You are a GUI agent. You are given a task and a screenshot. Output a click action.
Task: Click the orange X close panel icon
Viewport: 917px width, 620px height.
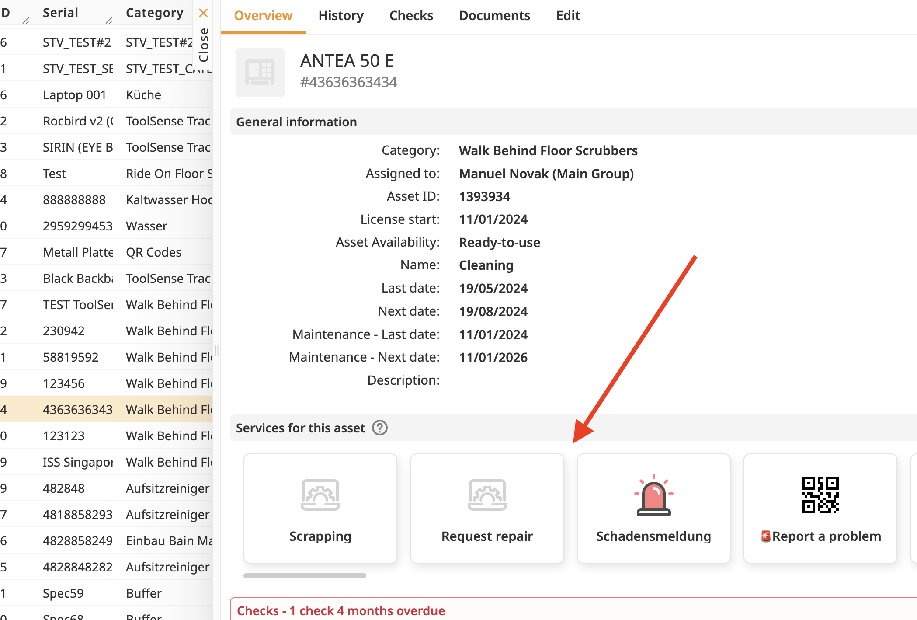pos(203,13)
